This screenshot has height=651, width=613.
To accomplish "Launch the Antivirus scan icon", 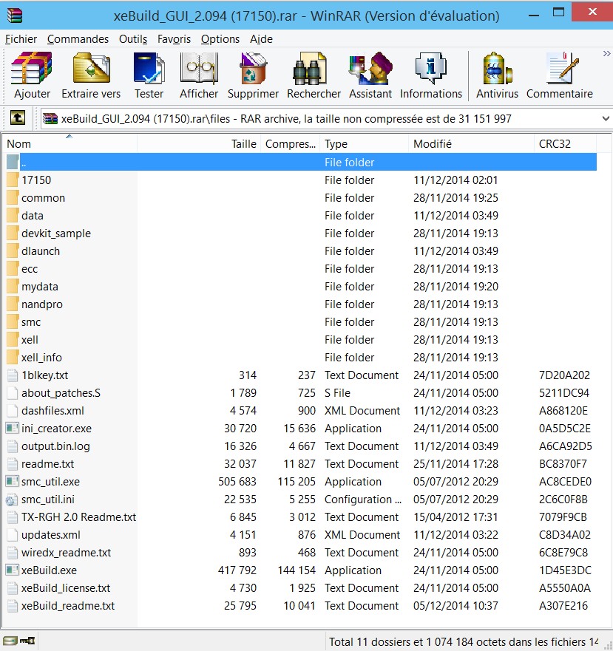I will coord(497,69).
